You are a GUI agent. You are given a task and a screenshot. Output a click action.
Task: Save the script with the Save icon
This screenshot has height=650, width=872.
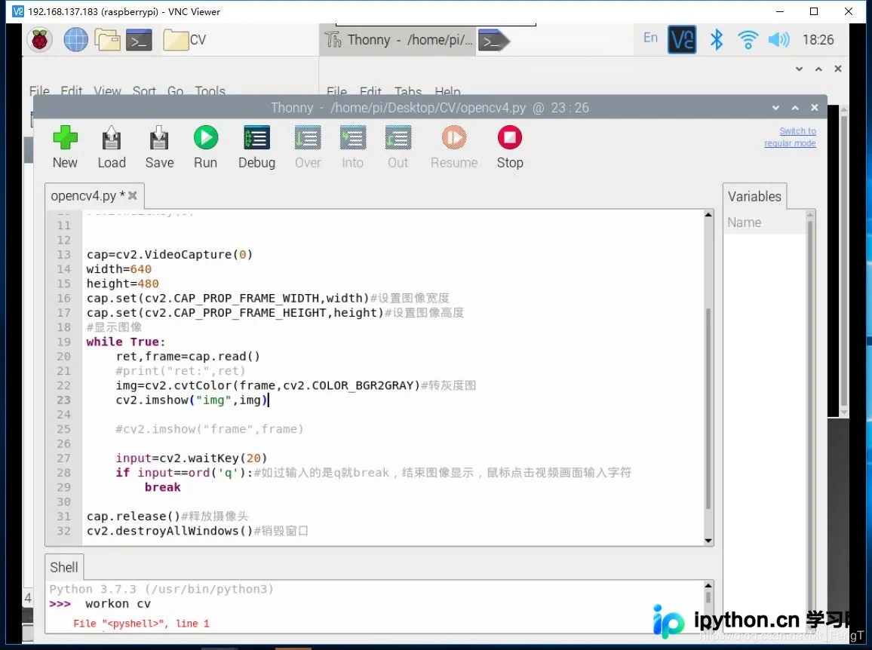159,138
